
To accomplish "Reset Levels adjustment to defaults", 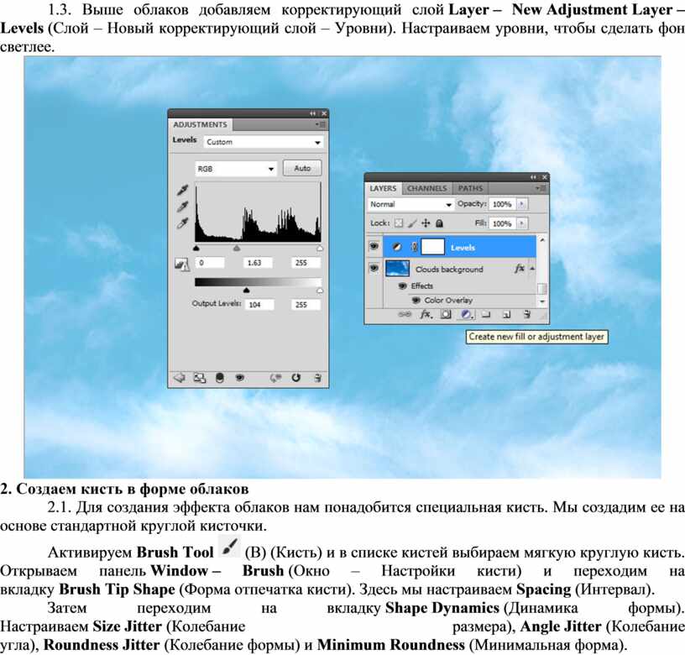I will [296, 378].
